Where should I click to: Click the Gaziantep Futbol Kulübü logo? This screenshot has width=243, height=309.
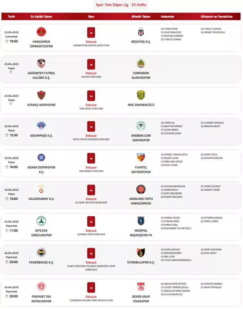pyautogui.click(x=41, y=64)
